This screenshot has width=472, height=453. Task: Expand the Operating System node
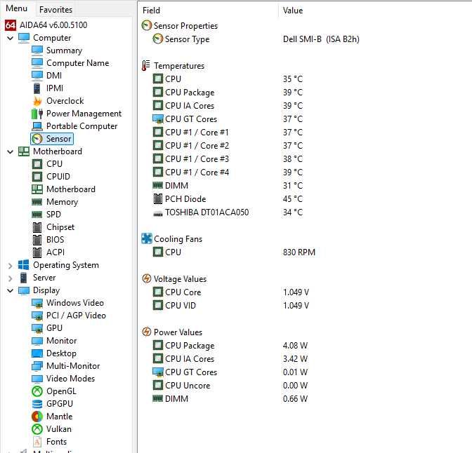tap(11, 266)
